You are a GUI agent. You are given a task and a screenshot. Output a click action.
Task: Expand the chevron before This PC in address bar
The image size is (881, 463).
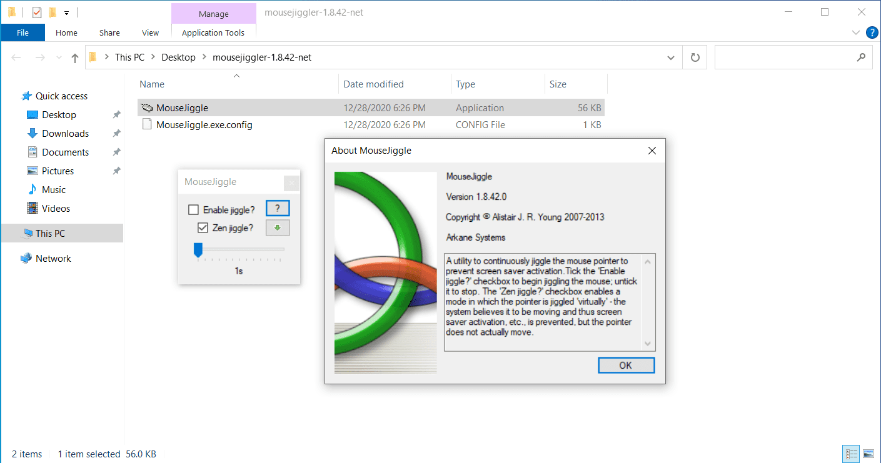(106, 57)
